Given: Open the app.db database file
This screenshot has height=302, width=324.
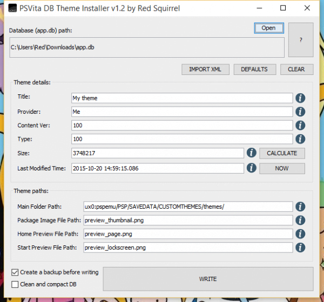Looking at the screenshot, I should pos(269,28).
